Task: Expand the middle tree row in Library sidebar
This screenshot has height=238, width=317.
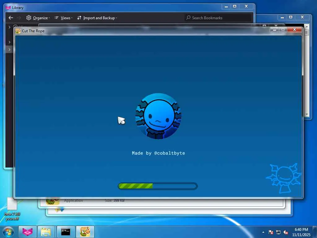Action: (9, 42)
